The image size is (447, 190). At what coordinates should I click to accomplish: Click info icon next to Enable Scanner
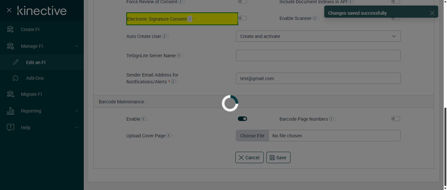click(x=315, y=18)
